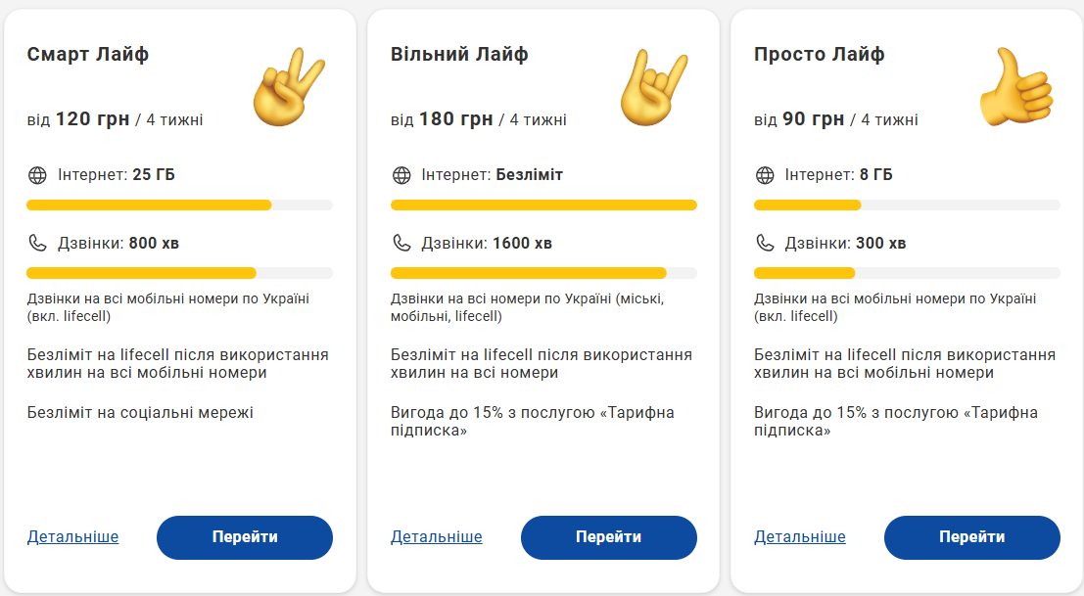Viewport: 1084px width, 596px height.
Task: Click the phone icon on the Просто Лайф card
Action: pos(763,242)
